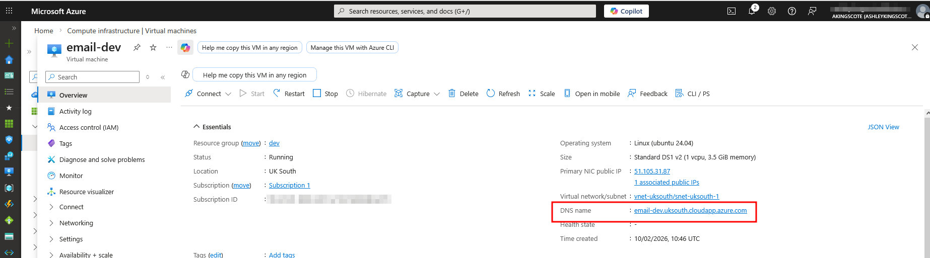The height and width of the screenshot is (258, 930).
Task: Open Home icon in left sidebar
Action: coord(9,59)
